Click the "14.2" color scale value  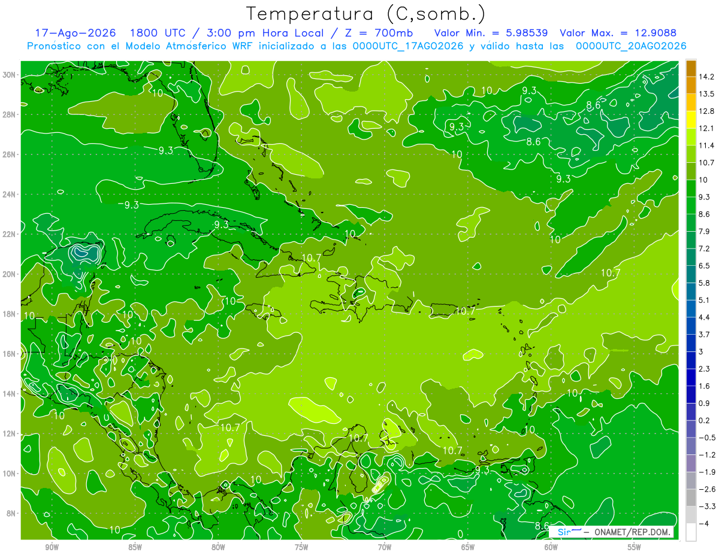pos(706,77)
